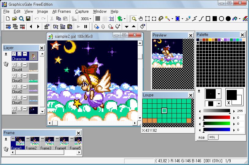Switch to the HSL tab in Palette
Viewport: 249px width, 165px height.
212,137
